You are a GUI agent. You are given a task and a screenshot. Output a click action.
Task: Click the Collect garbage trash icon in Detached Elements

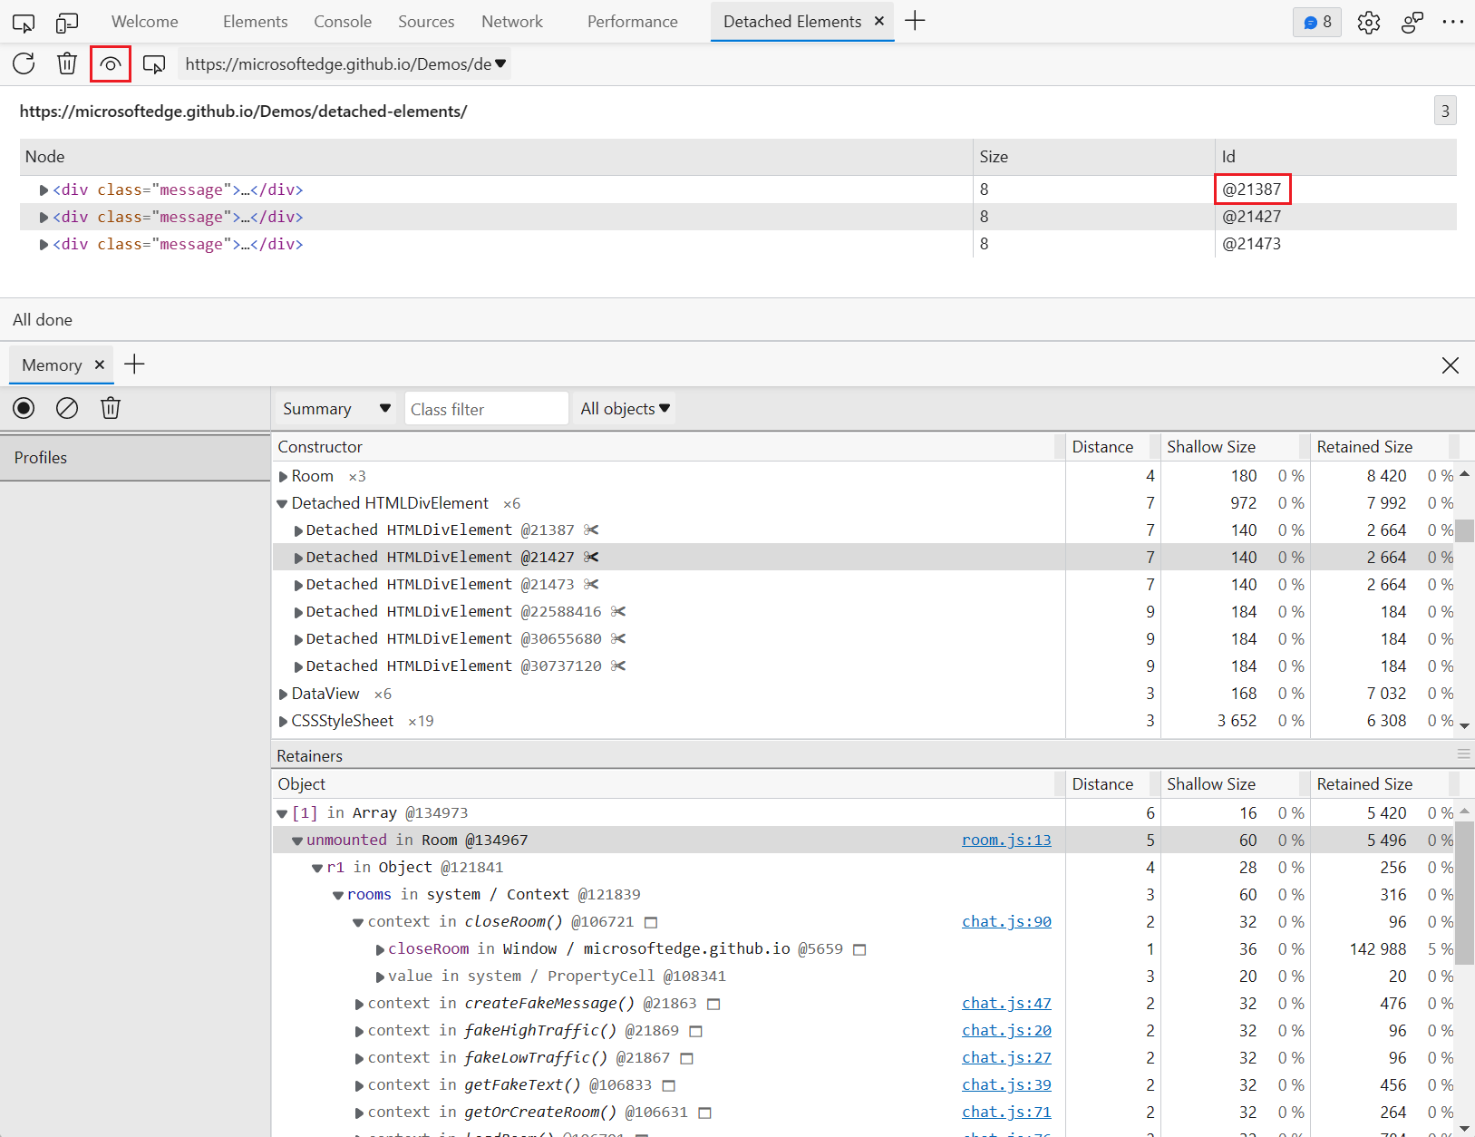coord(67,63)
